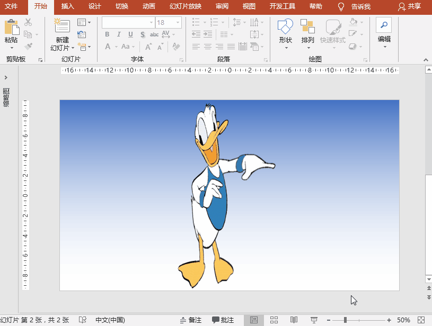
Task: Toggle text Shadow effect
Action: (143, 34)
